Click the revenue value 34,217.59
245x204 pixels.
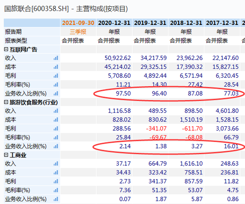pyautogui.click(x=154, y=58)
